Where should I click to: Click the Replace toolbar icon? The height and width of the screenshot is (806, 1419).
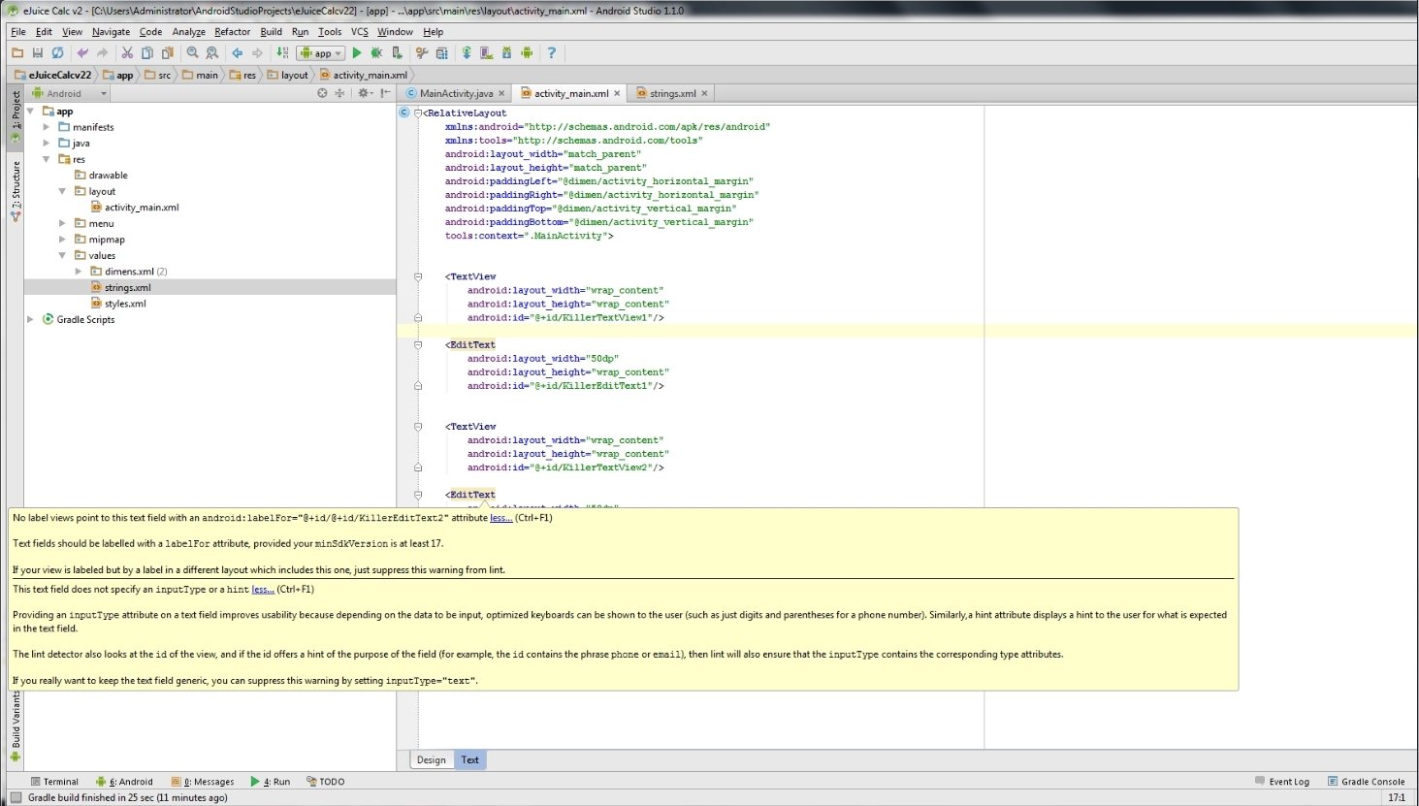tap(212, 53)
